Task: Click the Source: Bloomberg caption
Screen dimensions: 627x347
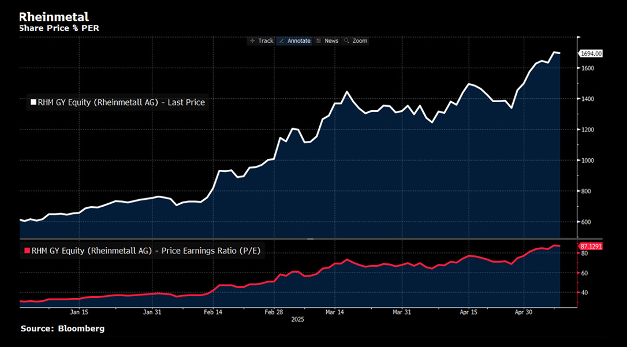Action: pos(62,329)
